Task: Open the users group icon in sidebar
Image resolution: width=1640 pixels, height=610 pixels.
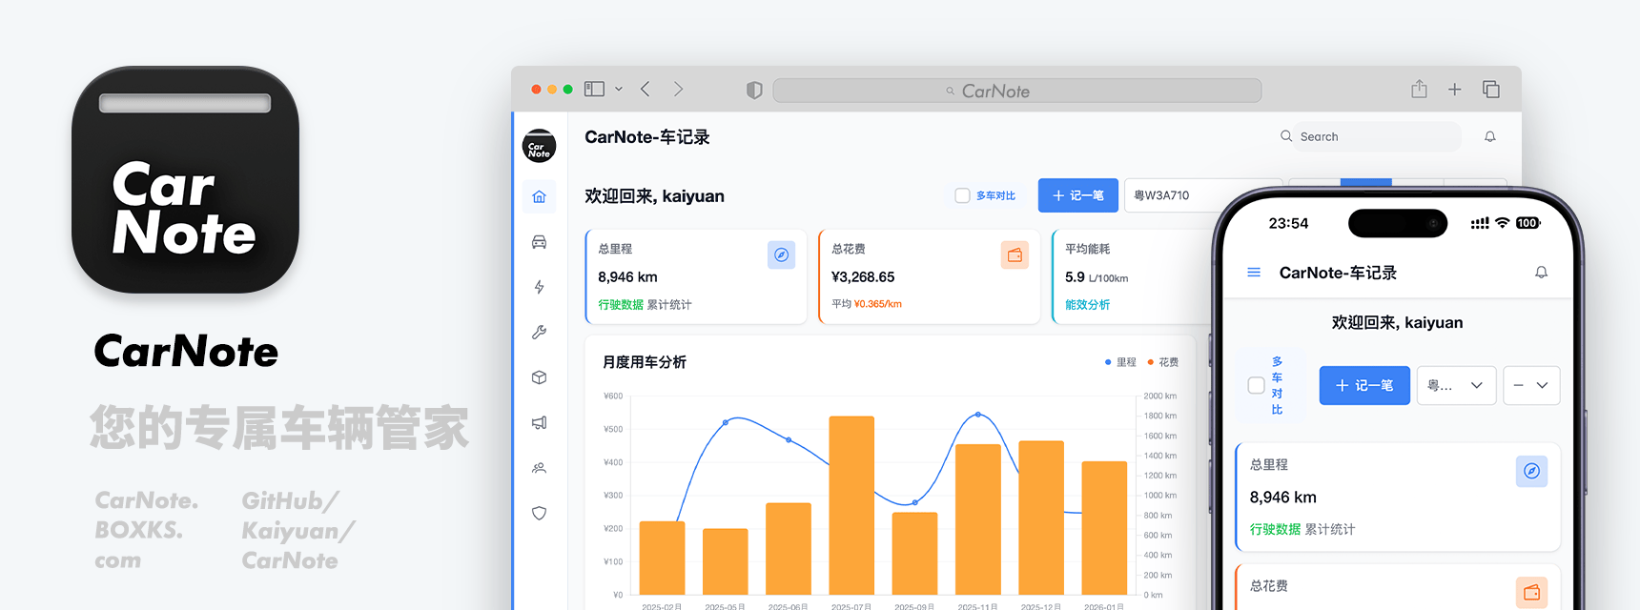Action: point(539,468)
